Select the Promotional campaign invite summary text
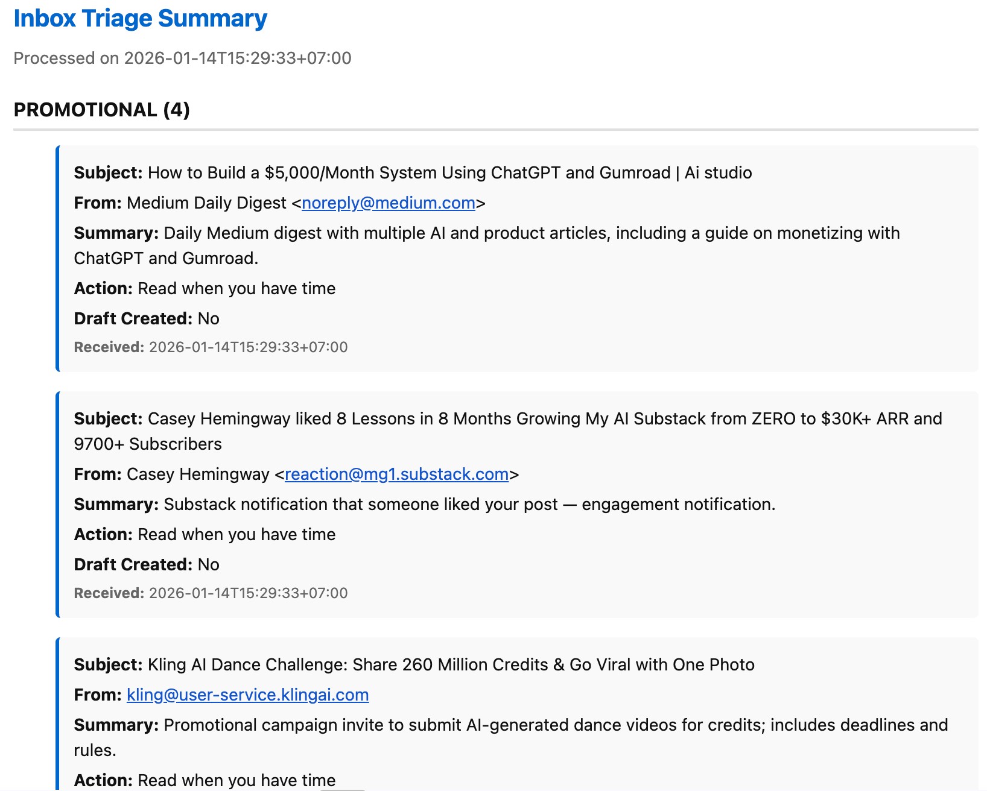This screenshot has height=791, width=987. pos(511,737)
